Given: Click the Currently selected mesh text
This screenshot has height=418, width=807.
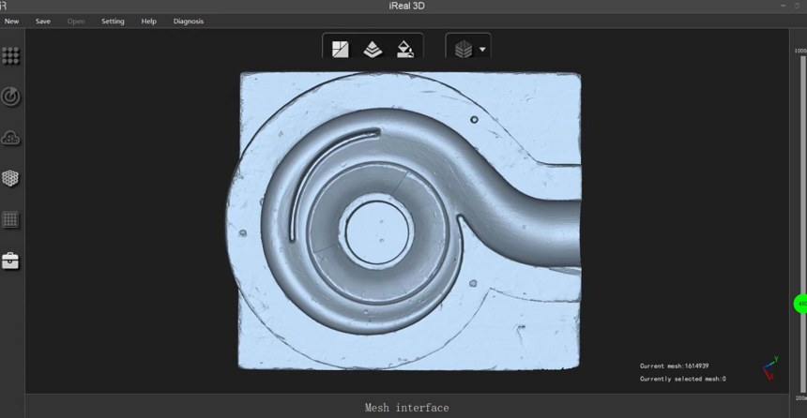Looking at the screenshot, I should click(x=683, y=379).
